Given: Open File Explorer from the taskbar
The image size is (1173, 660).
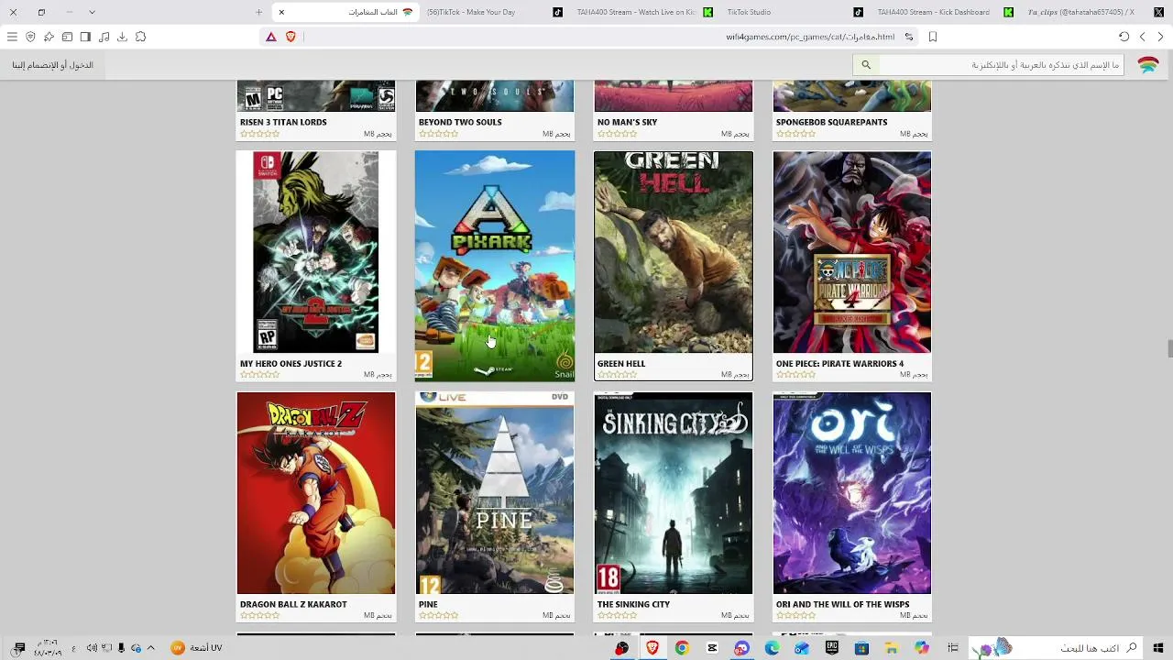Looking at the screenshot, I should (x=891, y=648).
